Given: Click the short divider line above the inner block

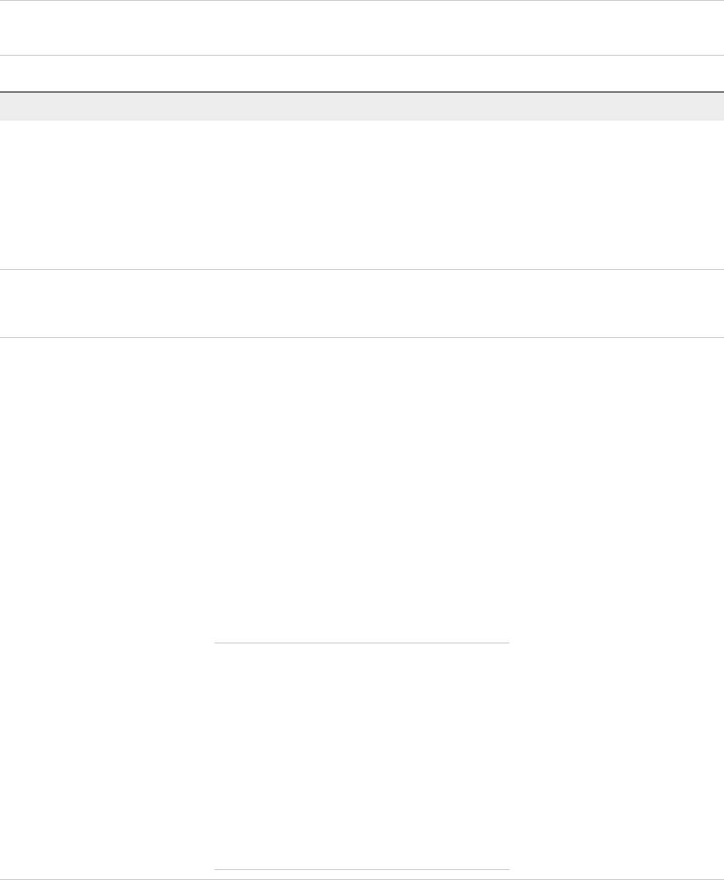Looking at the screenshot, I should point(362,643).
